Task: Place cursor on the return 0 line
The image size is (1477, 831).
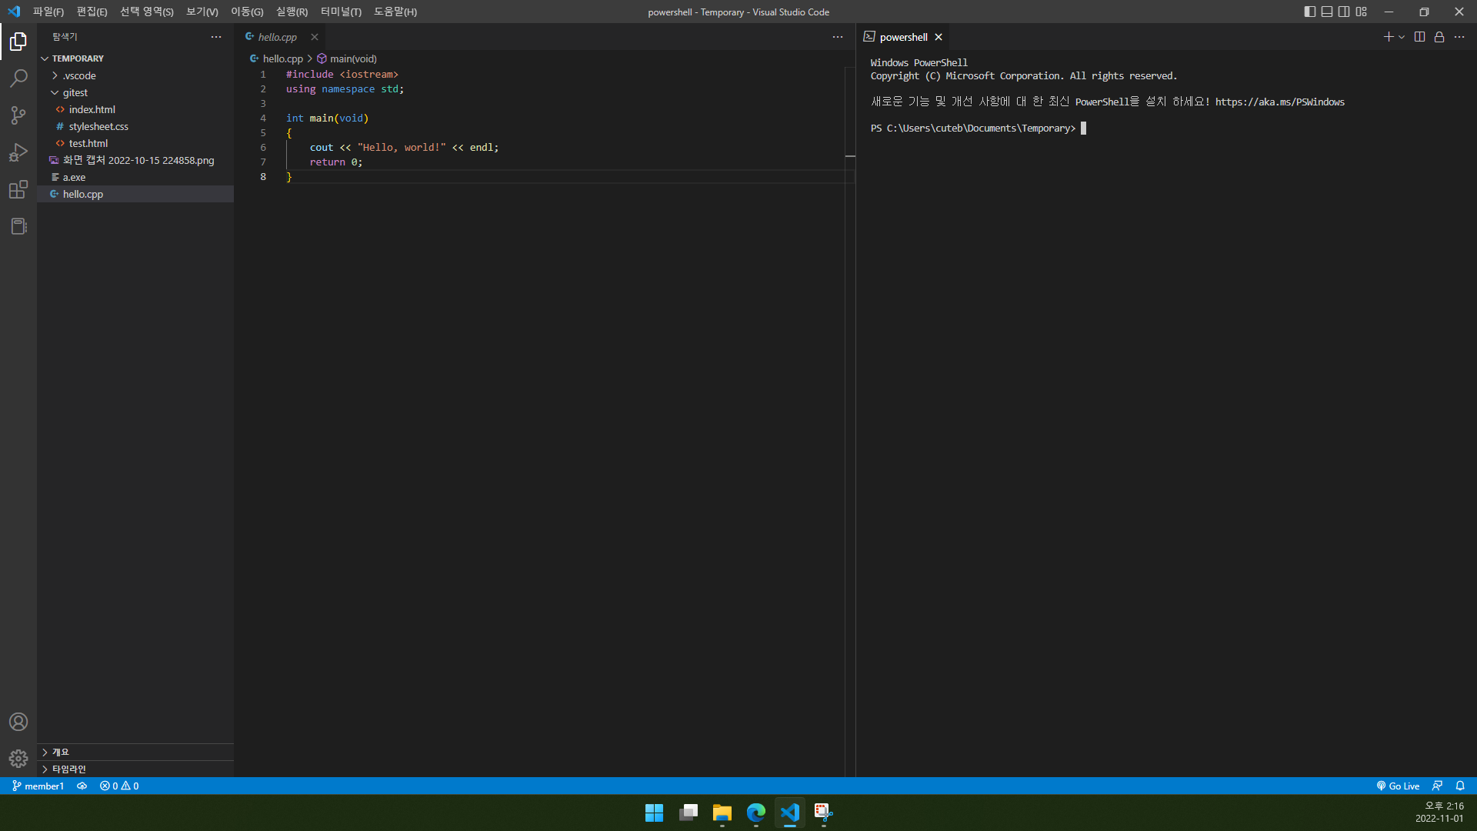Action: tap(335, 162)
